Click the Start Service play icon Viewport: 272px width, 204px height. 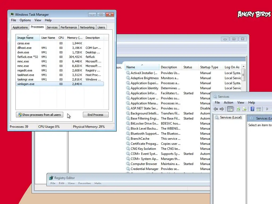pyautogui.click(x=267, y=109)
